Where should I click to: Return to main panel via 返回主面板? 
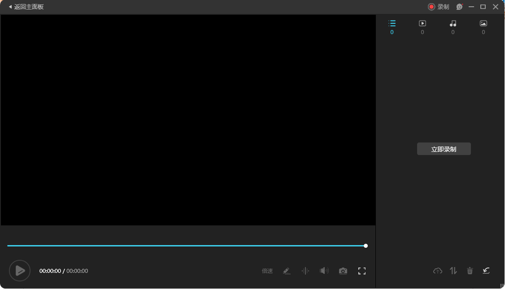click(x=26, y=7)
